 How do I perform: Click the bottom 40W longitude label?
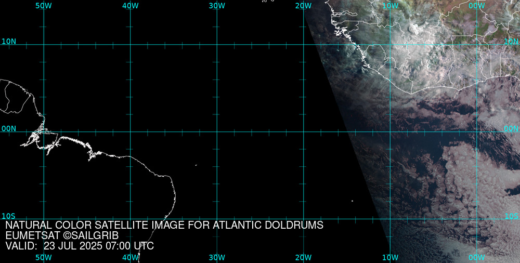point(131,257)
